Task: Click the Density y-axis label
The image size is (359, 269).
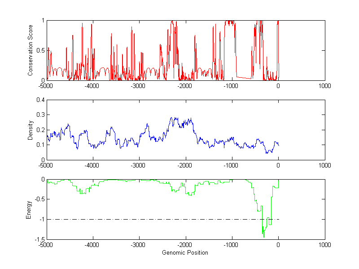Action: click(31, 130)
